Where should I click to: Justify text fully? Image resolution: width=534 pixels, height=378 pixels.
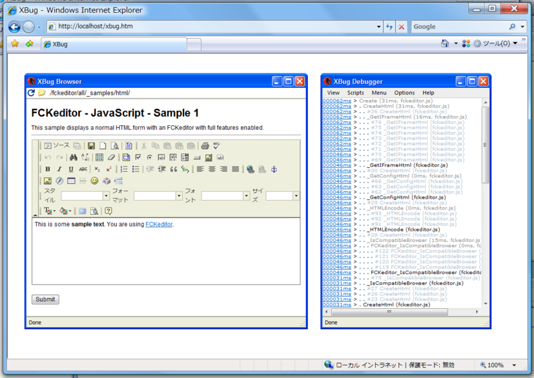(x=236, y=169)
